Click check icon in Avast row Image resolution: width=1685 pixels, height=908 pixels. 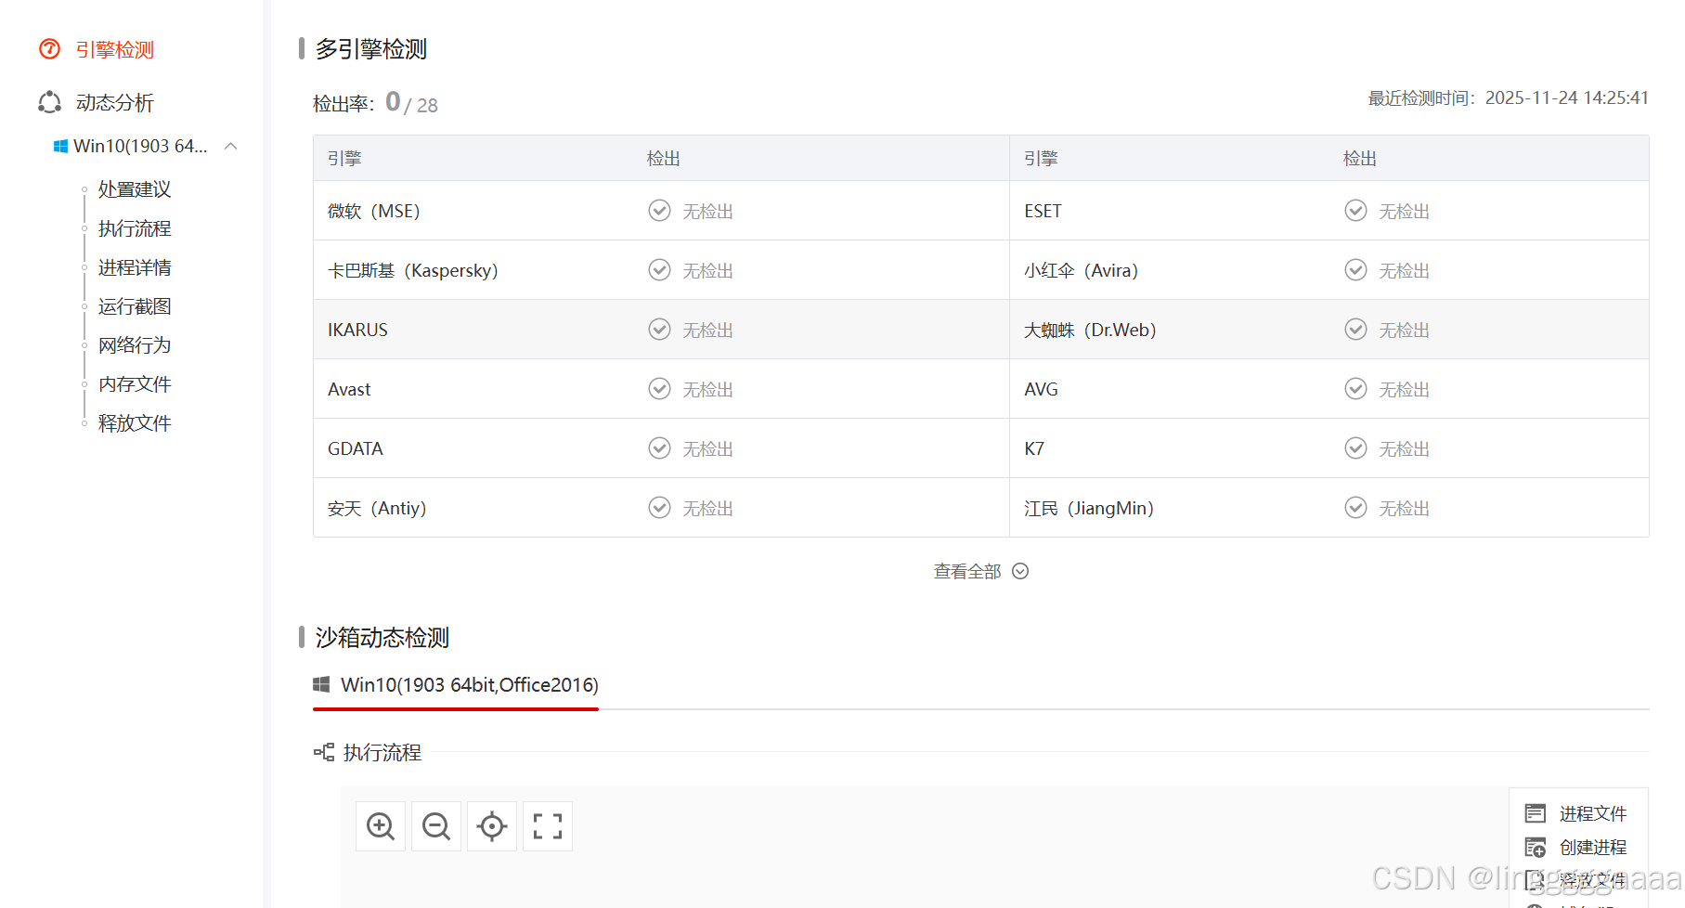(x=659, y=389)
